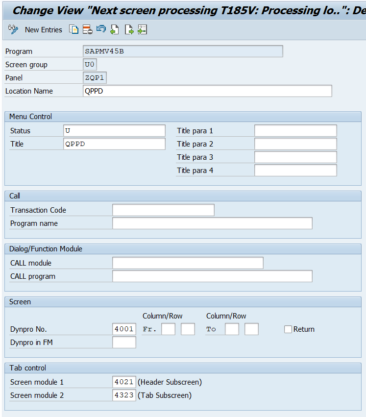Enable the Return checkbox
This screenshot has width=366, height=417.
point(288,329)
